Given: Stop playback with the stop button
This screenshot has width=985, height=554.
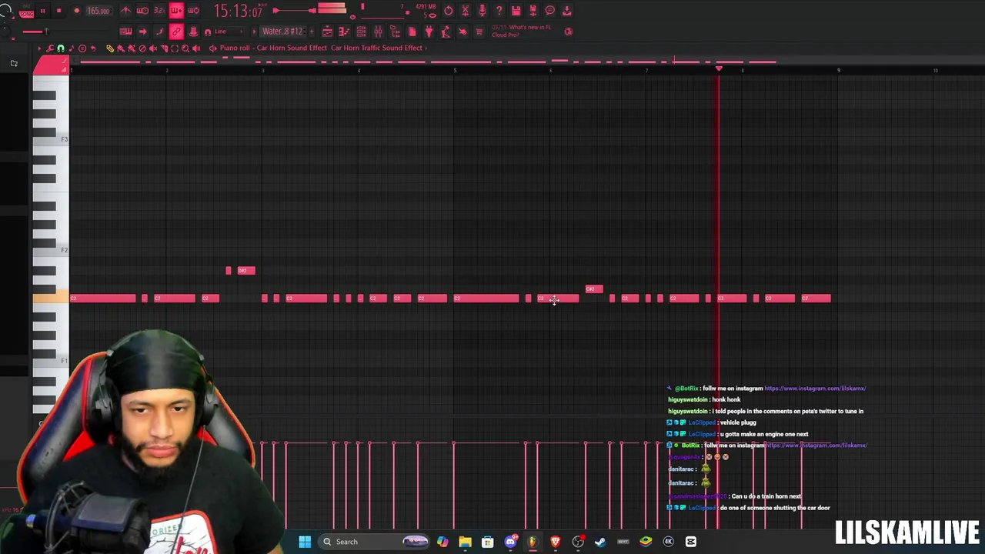Looking at the screenshot, I should [58, 11].
